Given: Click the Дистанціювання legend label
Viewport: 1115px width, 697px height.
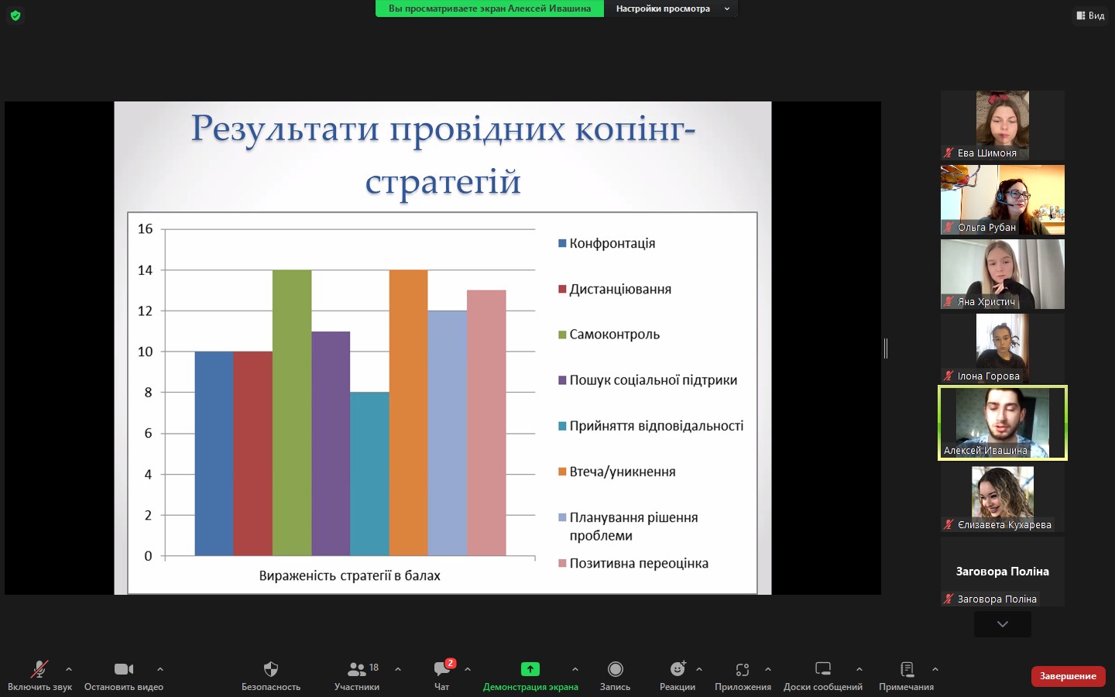Looking at the screenshot, I should 620,289.
